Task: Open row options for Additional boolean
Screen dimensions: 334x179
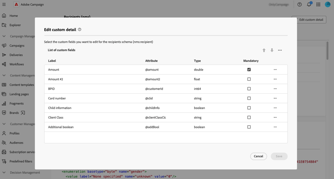Action: 275,127
